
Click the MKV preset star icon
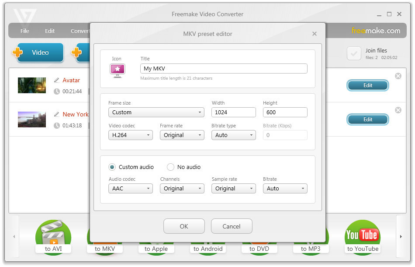tap(117, 70)
